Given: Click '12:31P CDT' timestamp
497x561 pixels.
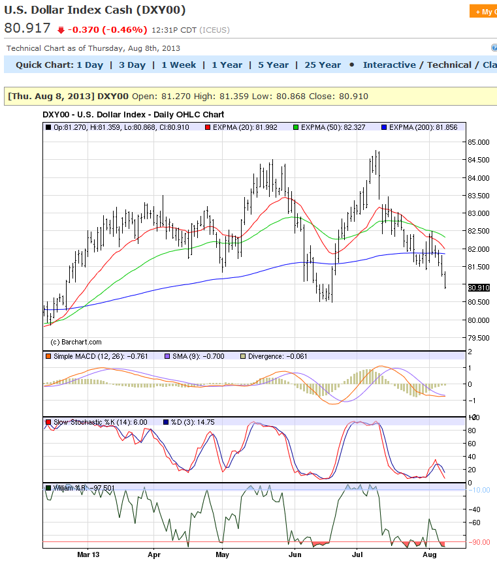Looking at the screenshot, I should click(174, 30).
